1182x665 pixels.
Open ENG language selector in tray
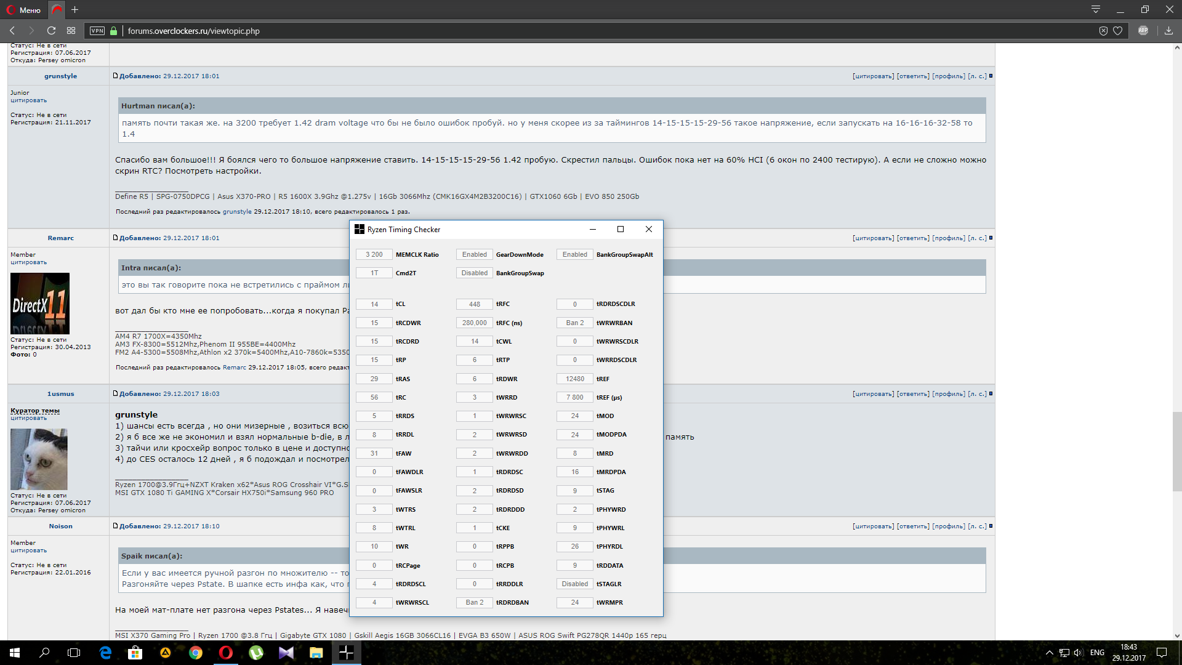(1097, 653)
